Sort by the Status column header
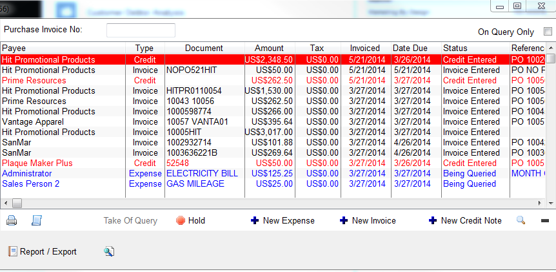Viewport: 556px width, 272px height. (x=475, y=48)
